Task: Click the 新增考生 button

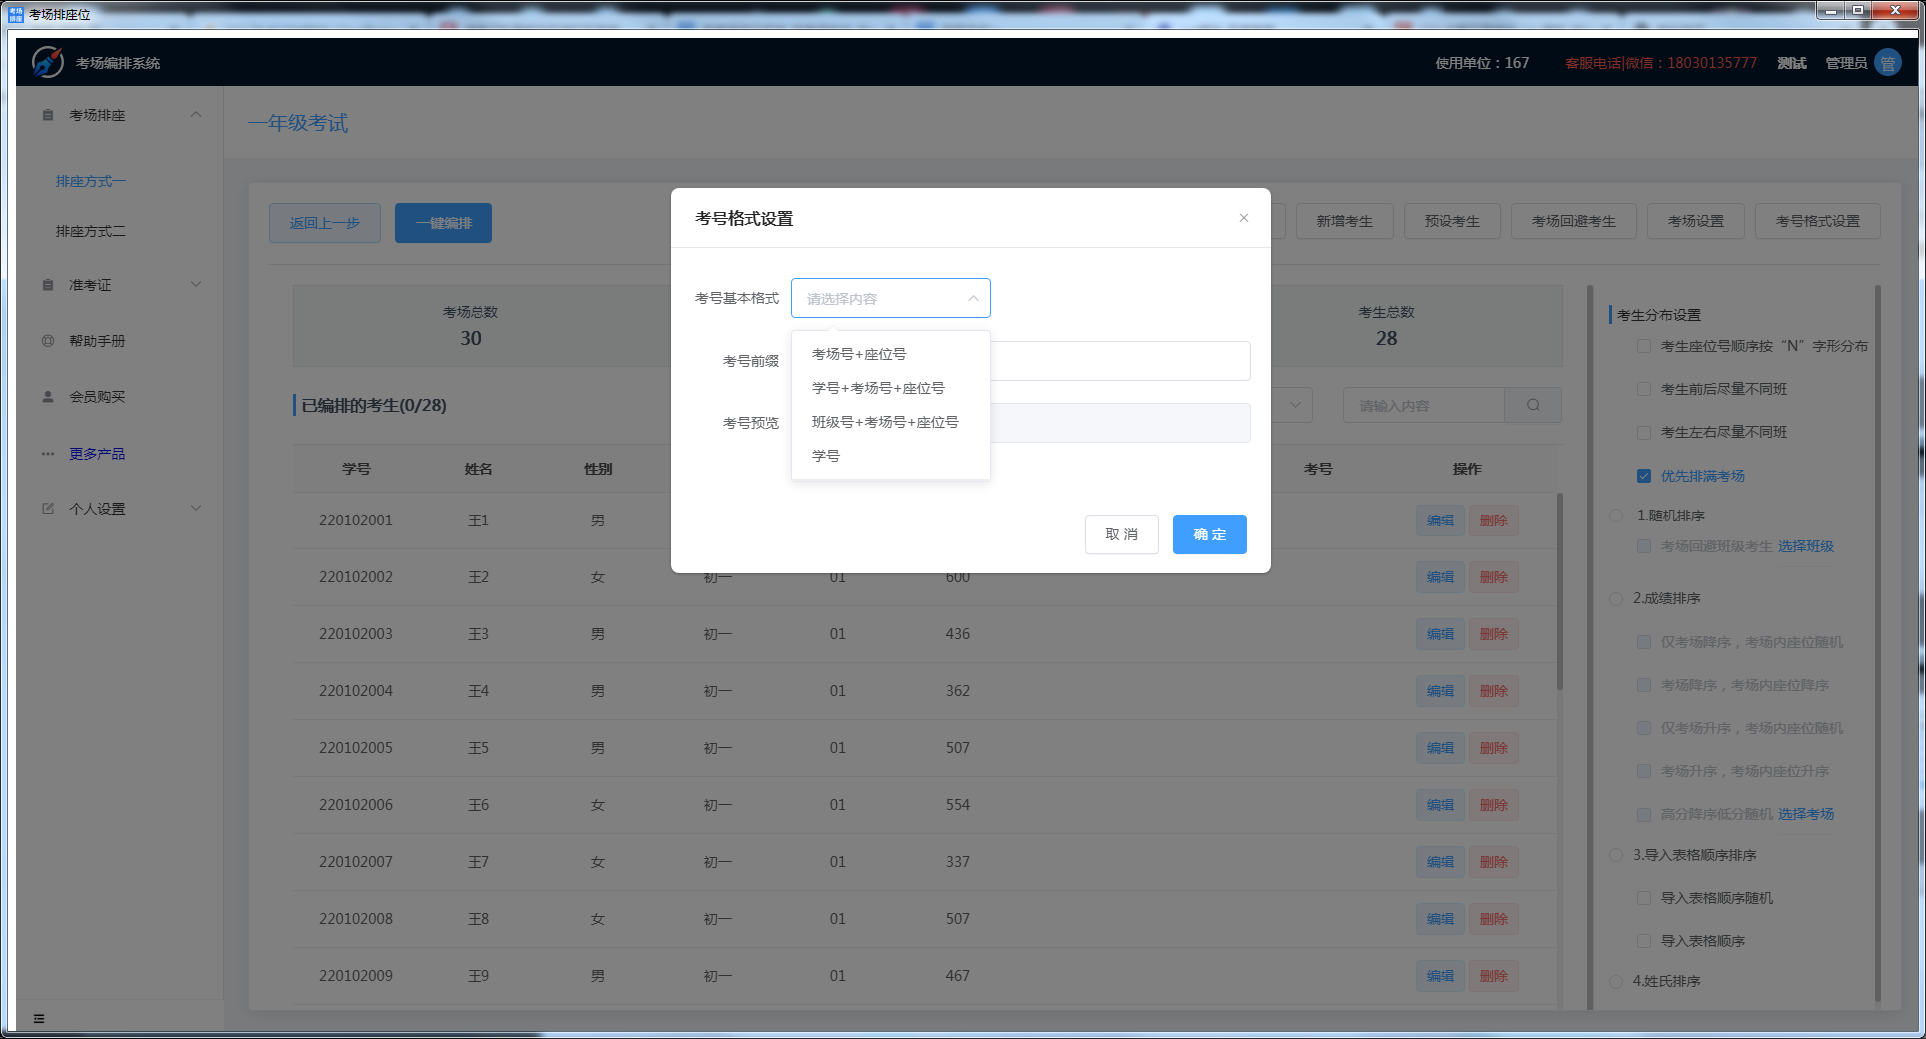Action: [1344, 221]
